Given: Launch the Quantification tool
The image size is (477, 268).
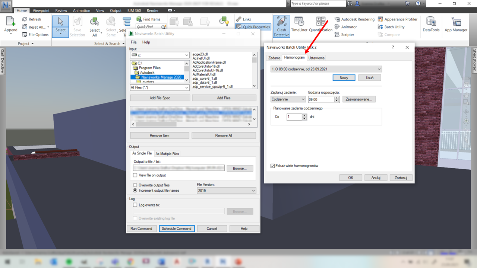Looking at the screenshot, I should (x=320, y=25).
